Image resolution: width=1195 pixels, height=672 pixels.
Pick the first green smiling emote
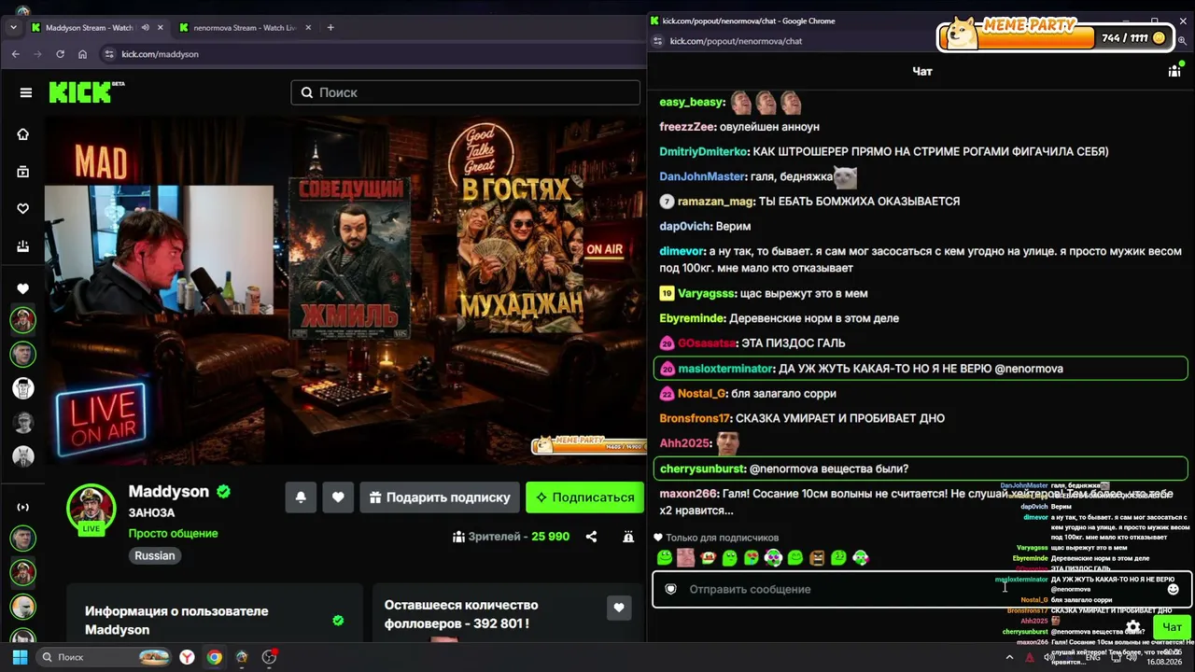pos(665,558)
